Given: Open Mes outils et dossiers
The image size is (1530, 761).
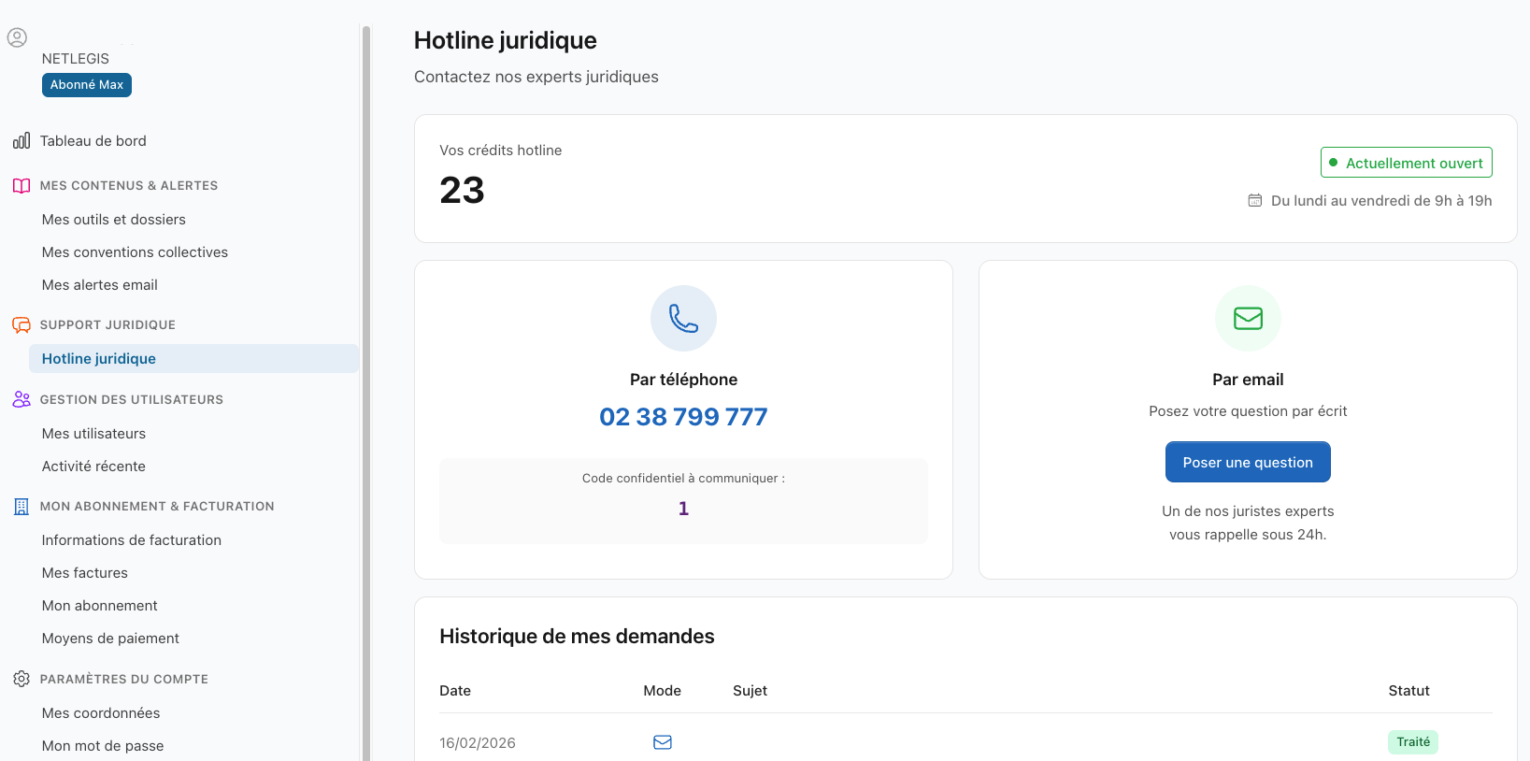Looking at the screenshot, I should (114, 220).
